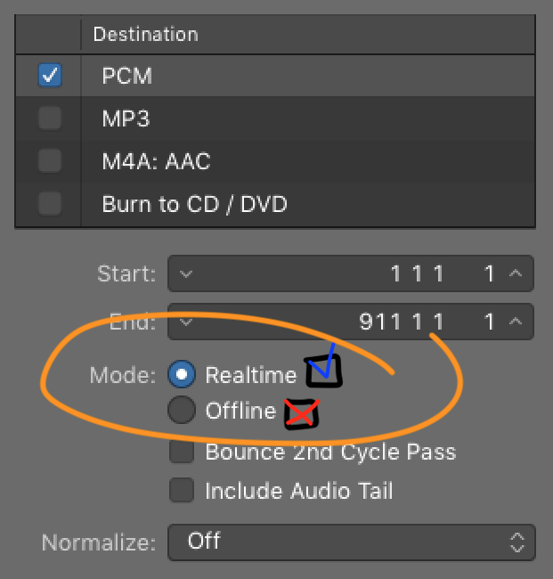Enable Burn to CD / DVD checkbox
Screen dimensions: 553x579
pos(49,203)
